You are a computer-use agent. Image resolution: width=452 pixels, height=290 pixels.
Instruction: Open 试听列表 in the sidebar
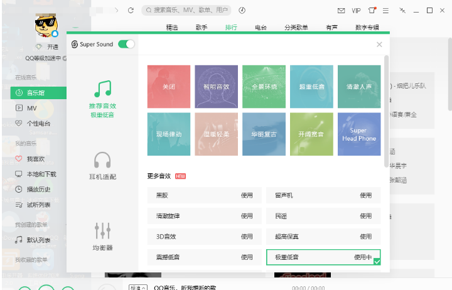38,205
